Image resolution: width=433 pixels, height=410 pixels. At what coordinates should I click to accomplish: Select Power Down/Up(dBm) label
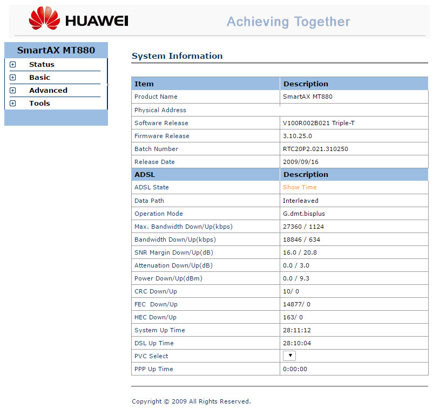[168, 278]
